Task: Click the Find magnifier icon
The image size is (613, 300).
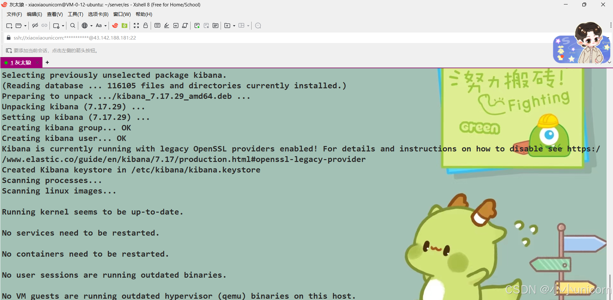Action: click(x=73, y=26)
